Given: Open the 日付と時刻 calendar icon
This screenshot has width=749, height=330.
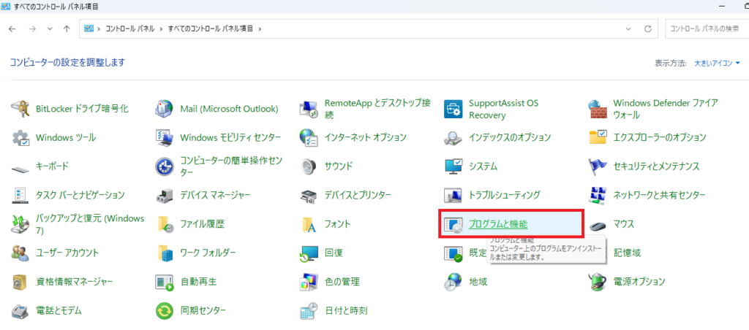Looking at the screenshot, I should (x=309, y=311).
